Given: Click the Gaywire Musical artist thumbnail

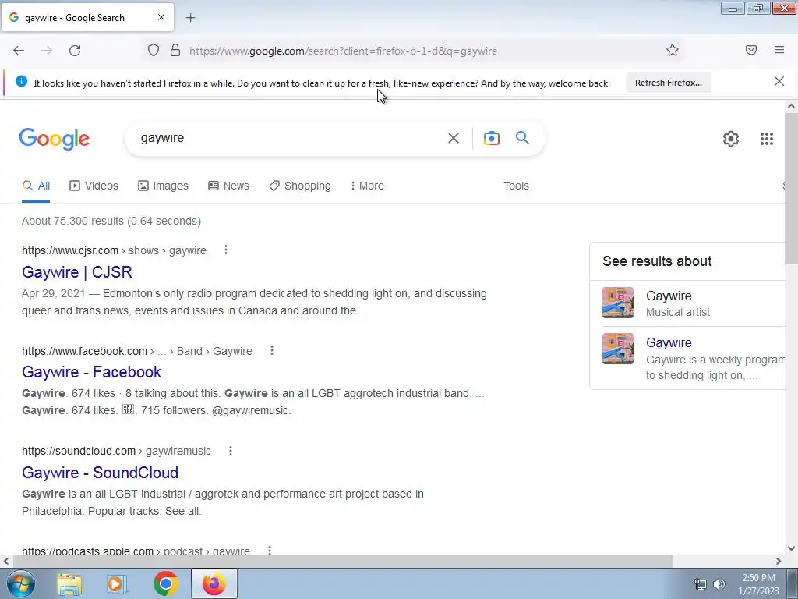Looking at the screenshot, I should 618,303.
